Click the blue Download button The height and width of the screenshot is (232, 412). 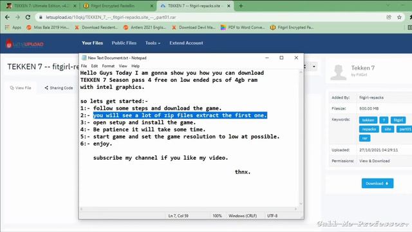[x=377, y=183]
